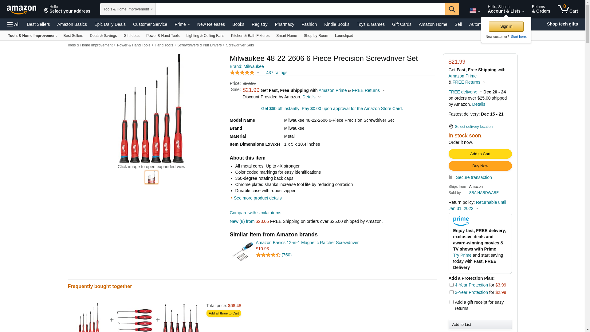The height and width of the screenshot is (332, 590).
Task: Click the main search text field
Action: (300, 9)
